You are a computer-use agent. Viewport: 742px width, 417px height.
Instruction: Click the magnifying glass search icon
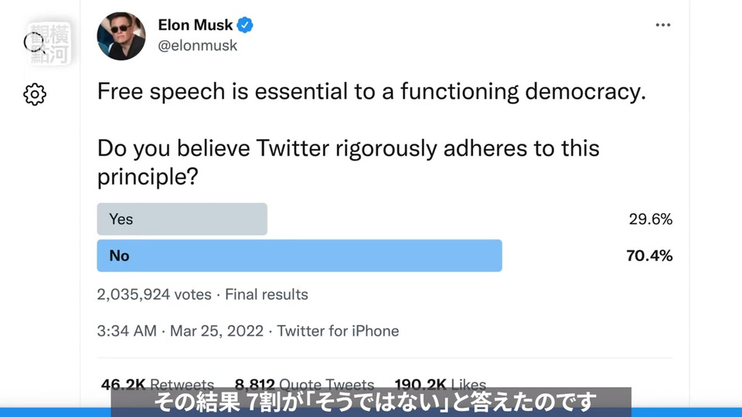click(36, 42)
